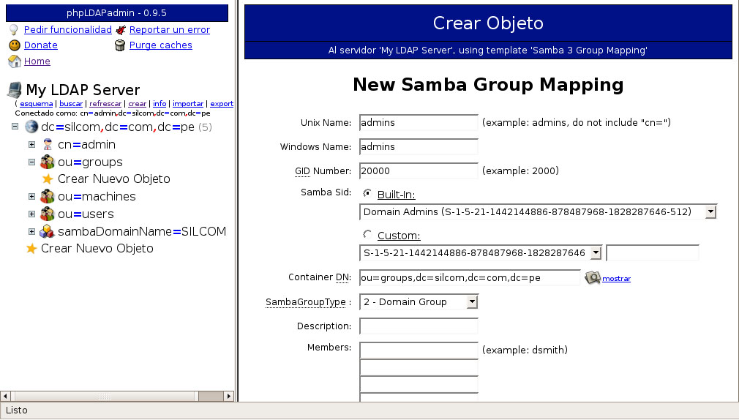Open the Reportar un error link
The width and height of the screenshot is (739, 420).
[169, 30]
